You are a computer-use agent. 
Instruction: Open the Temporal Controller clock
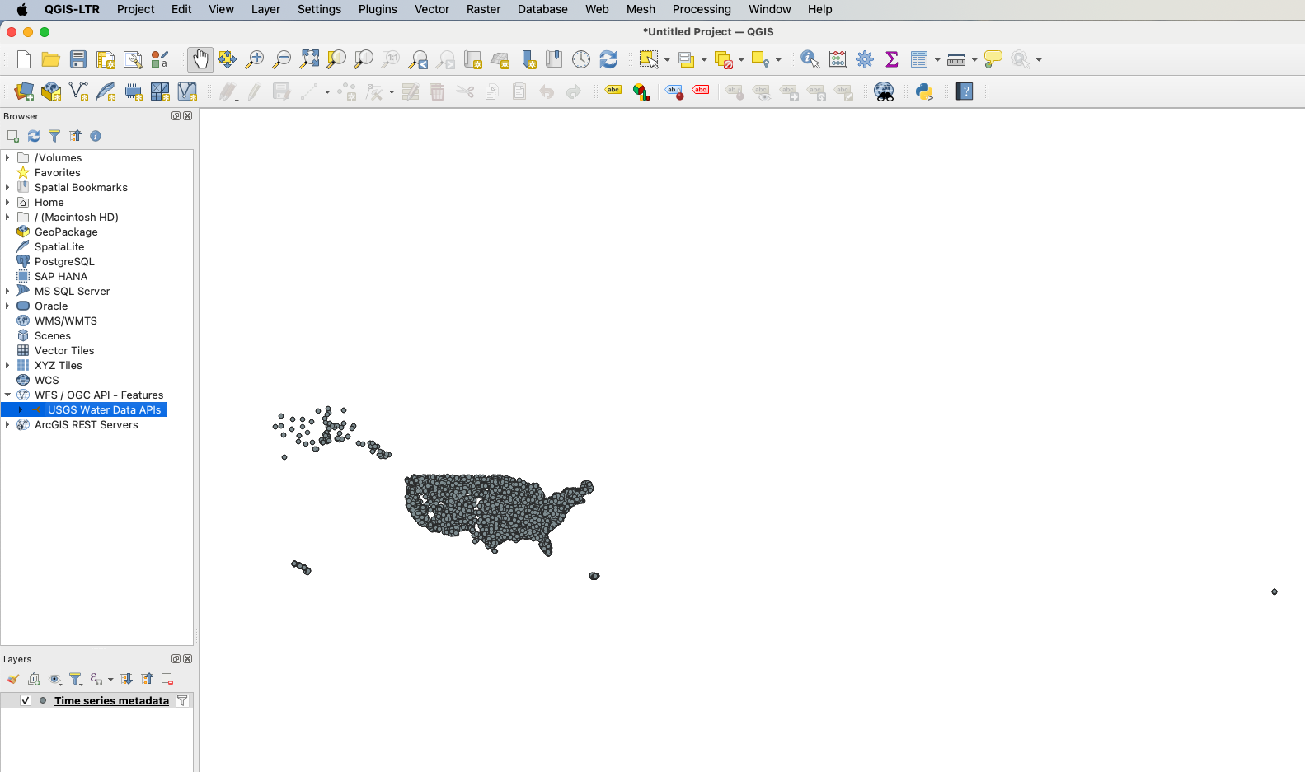point(581,59)
